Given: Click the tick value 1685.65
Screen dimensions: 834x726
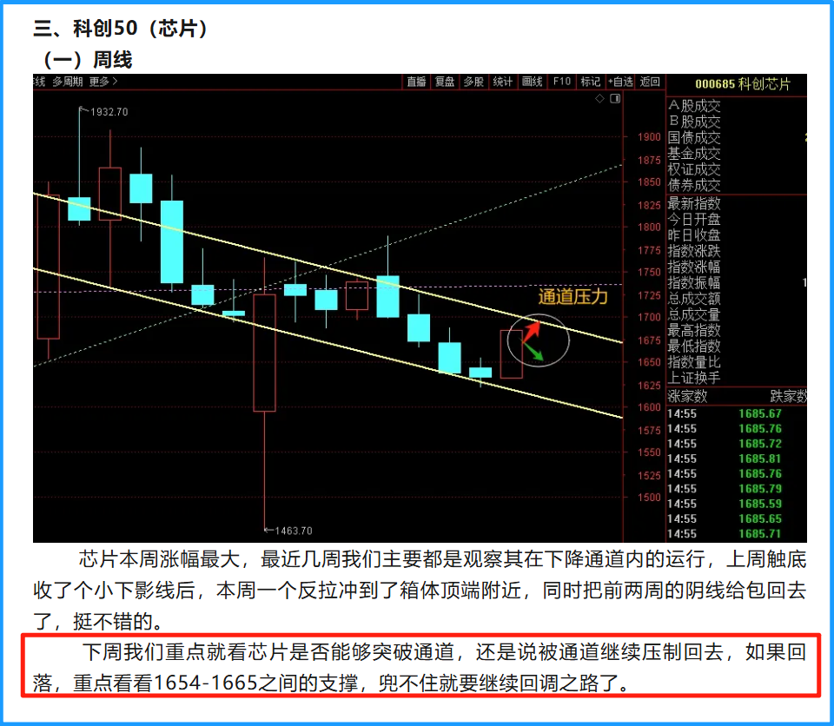Looking at the screenshot, I should coord(760,518).
